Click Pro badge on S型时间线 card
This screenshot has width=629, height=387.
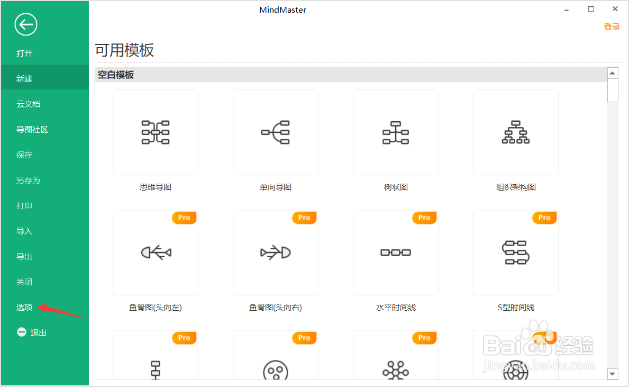[x=544, y=218]
